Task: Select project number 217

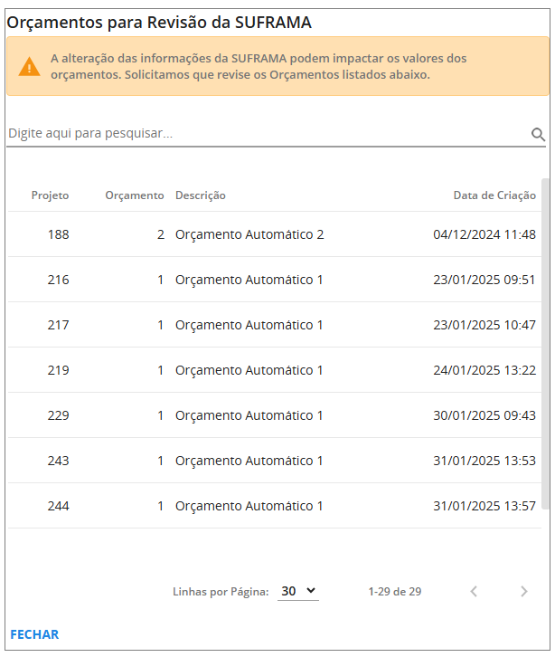Action: tap(58, 325)
